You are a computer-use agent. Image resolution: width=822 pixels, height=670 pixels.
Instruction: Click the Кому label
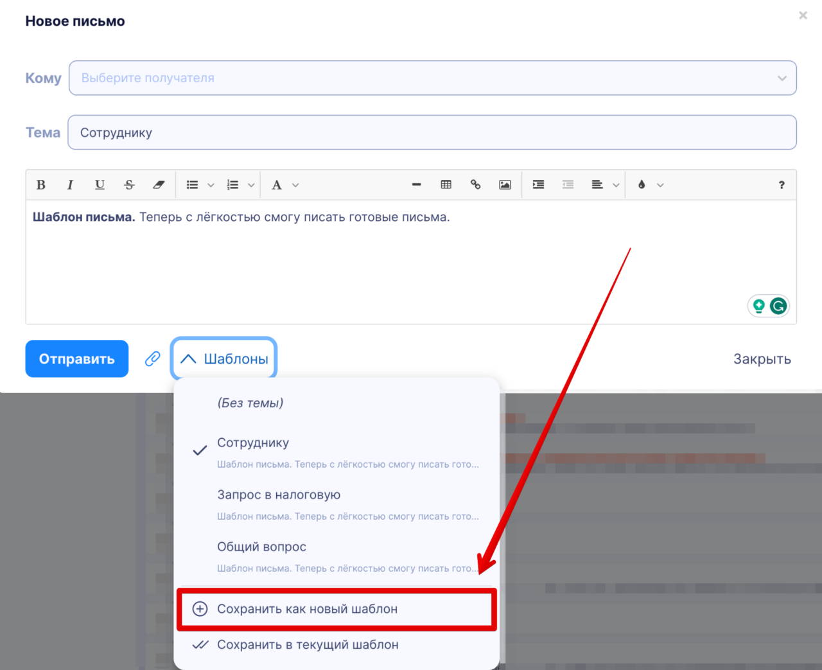pyautogui.click(x=43, y=78)
